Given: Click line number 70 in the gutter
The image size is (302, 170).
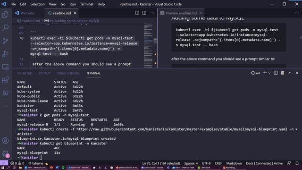Looking at the screenshot, I should tap(21, 38).
